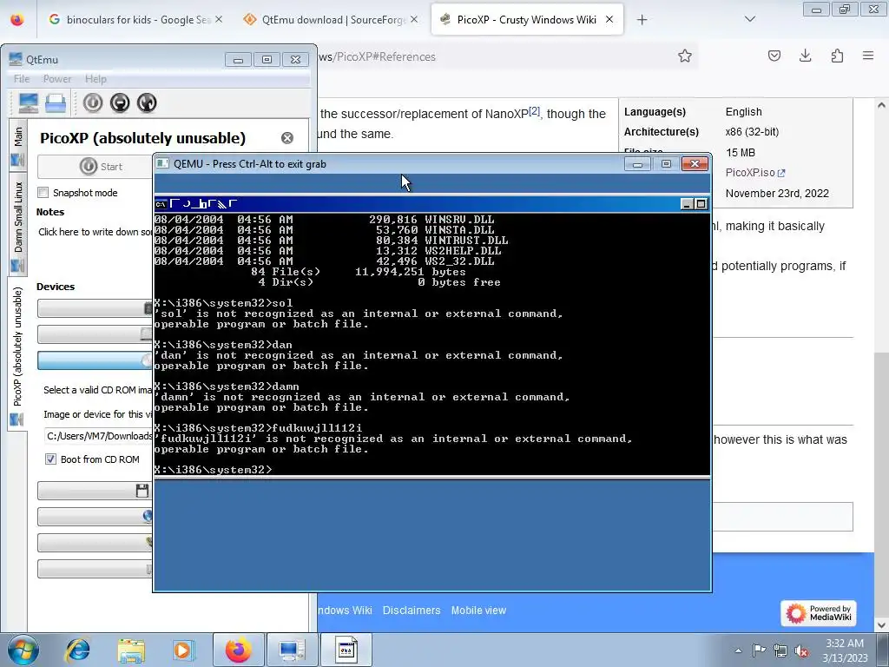The height and width of the screenshot is (667, 889).
Task: Switch to Firefox in the taskbar
Action: 238,650
